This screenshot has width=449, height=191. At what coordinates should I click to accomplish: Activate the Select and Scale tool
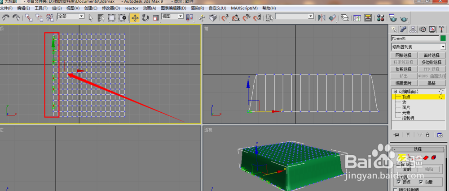coord(155,18)
